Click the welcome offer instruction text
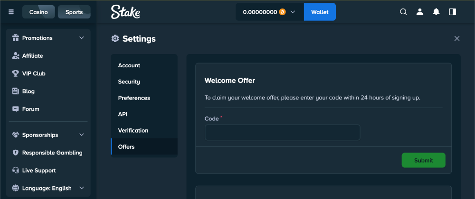This screenshot has width=475, height=199. tap(313, 98)
